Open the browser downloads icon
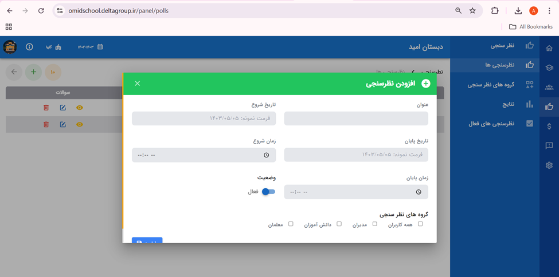Image resolution: width=559 pixels, height=277 pixels. (x=518, y=11)
